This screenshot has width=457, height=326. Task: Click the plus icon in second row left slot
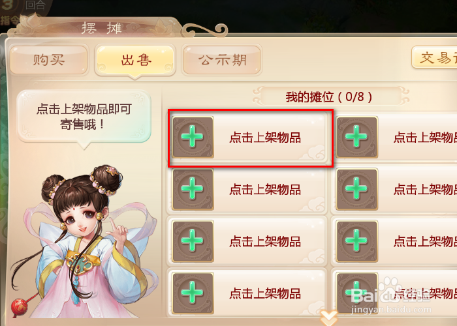(193, 189)
